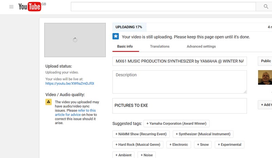Add suggested tag Yamaha Corporation (Award Winner)
The width and height of the screenshot is (272, 158).
pyautogui.click(x=176, y=123)
